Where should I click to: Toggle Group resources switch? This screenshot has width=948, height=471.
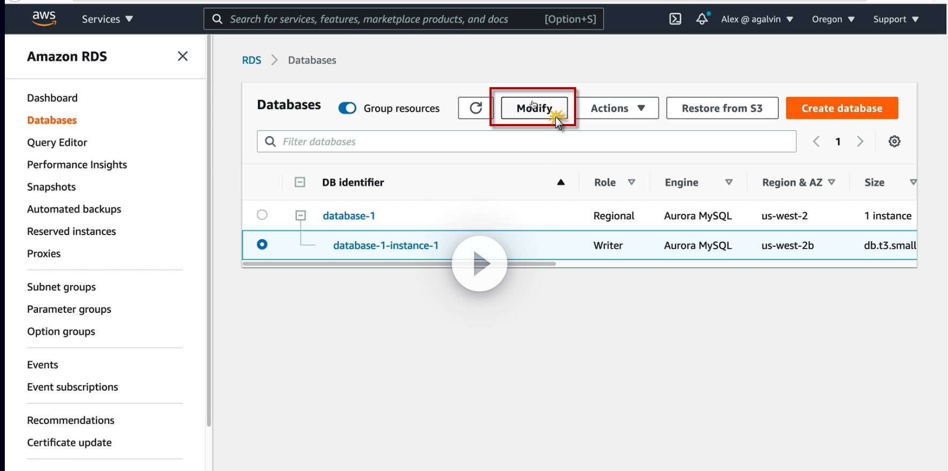tap(347, 108)
